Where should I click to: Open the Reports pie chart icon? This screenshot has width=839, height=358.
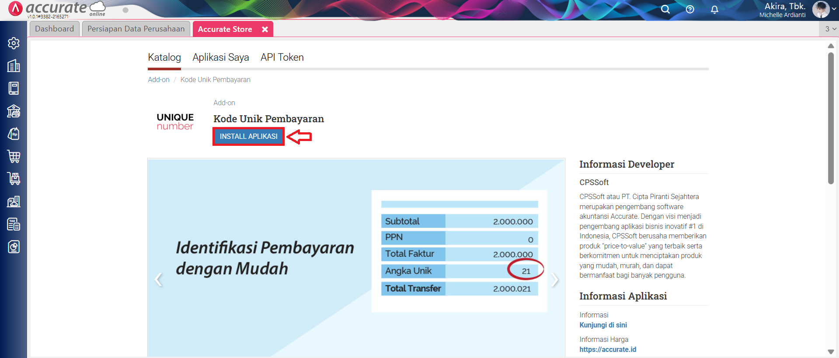tap(14, 247)
